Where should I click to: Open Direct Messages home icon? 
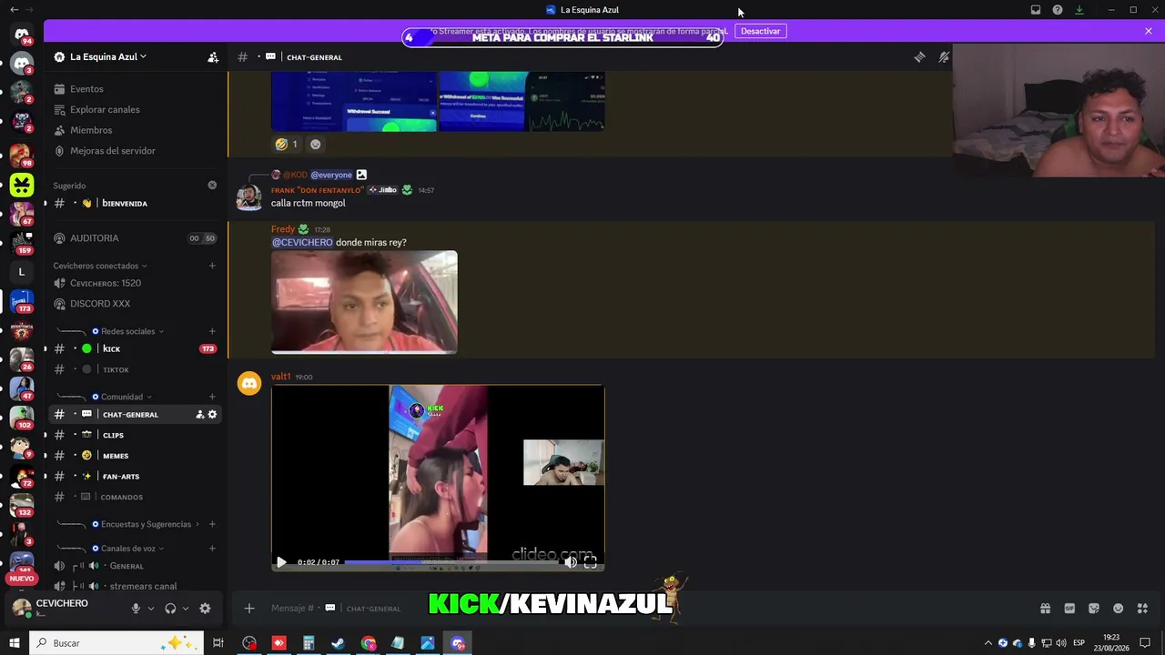22,35
